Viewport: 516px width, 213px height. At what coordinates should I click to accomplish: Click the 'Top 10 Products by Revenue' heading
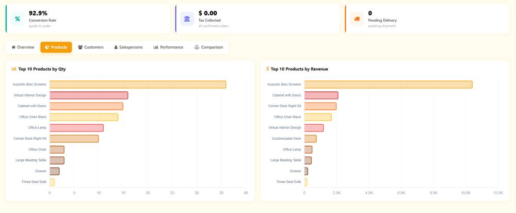click(299, 69)
